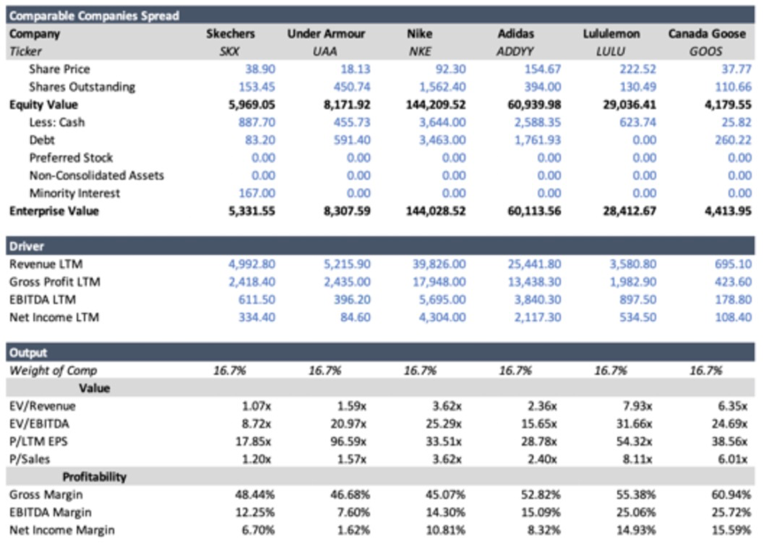Screen dimensions: 763x550
Task: Select Nike's enterprise value 144,028.52
Action: pos(434,211)
